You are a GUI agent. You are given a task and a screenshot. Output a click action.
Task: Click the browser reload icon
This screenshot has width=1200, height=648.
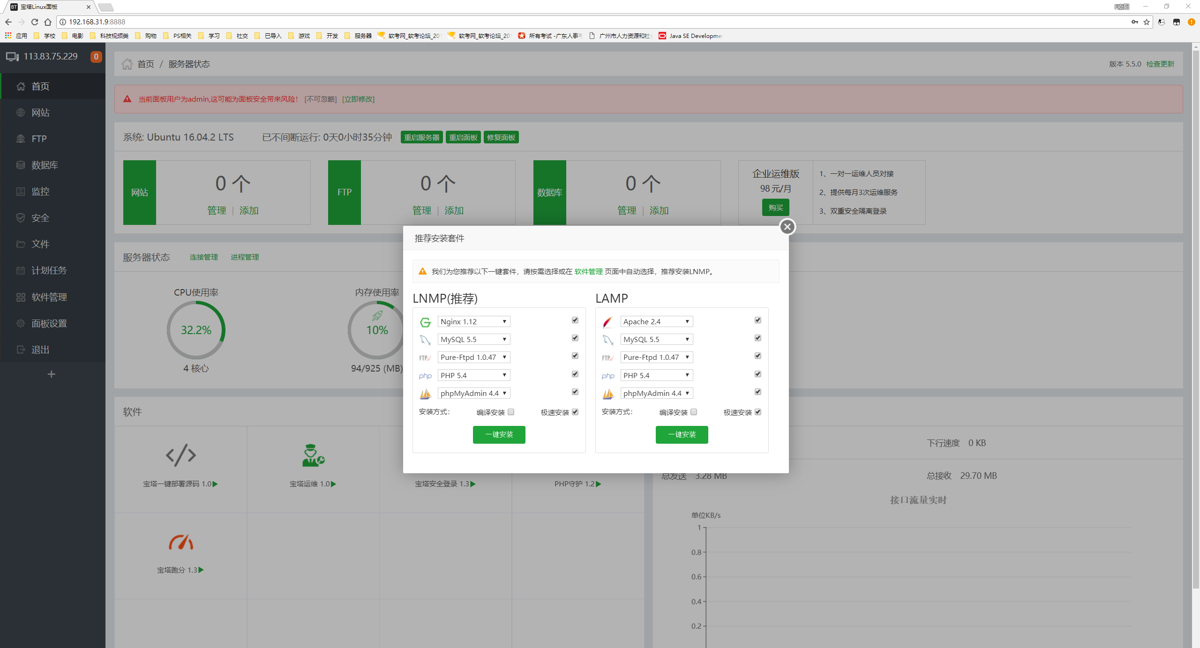(x=34, y=22)
